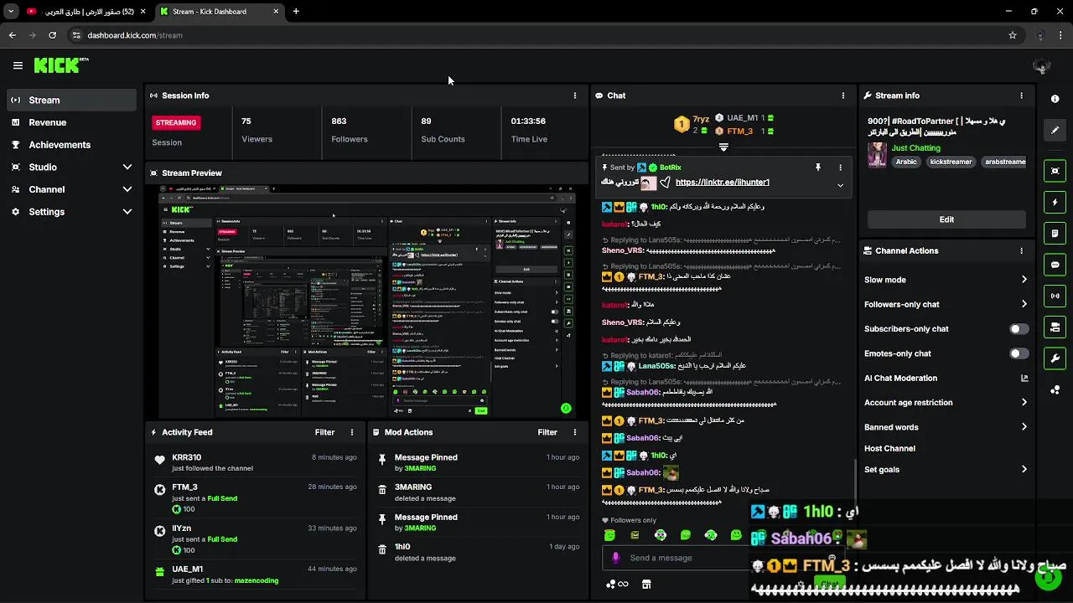Image resolution: width=1073 pixels, height=603 pixels.
Task: Open the shop icon below chat input
Action: pos(646,585)
